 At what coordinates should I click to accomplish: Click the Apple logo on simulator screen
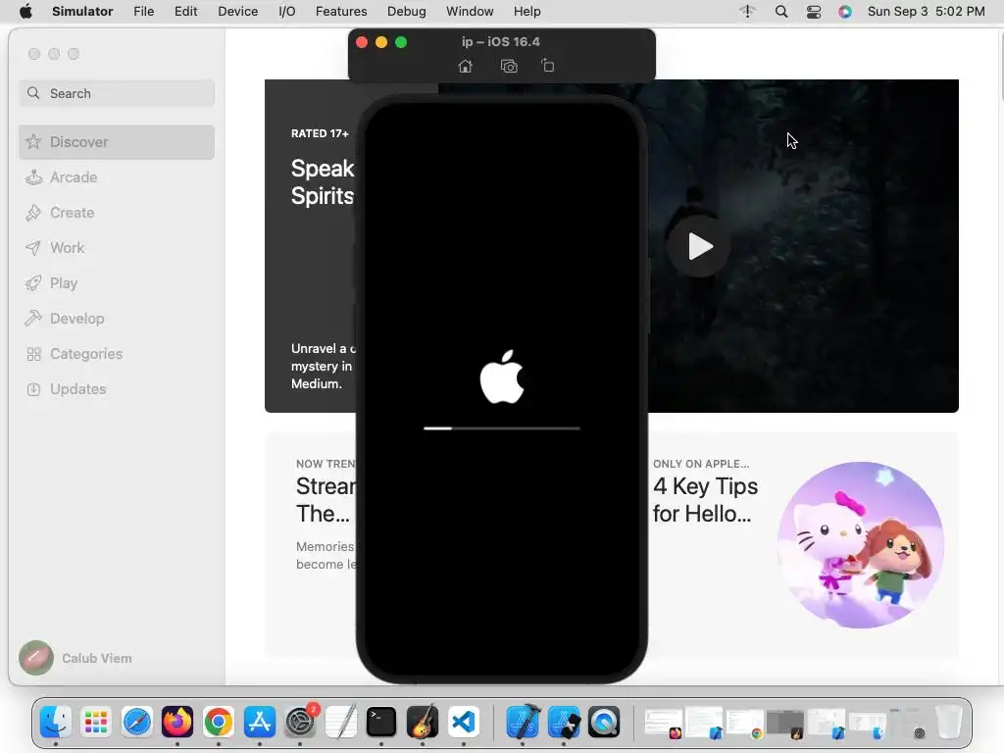click(502, 376)
